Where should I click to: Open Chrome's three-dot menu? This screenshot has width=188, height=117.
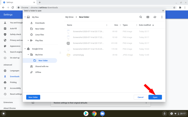pos(185,7)
